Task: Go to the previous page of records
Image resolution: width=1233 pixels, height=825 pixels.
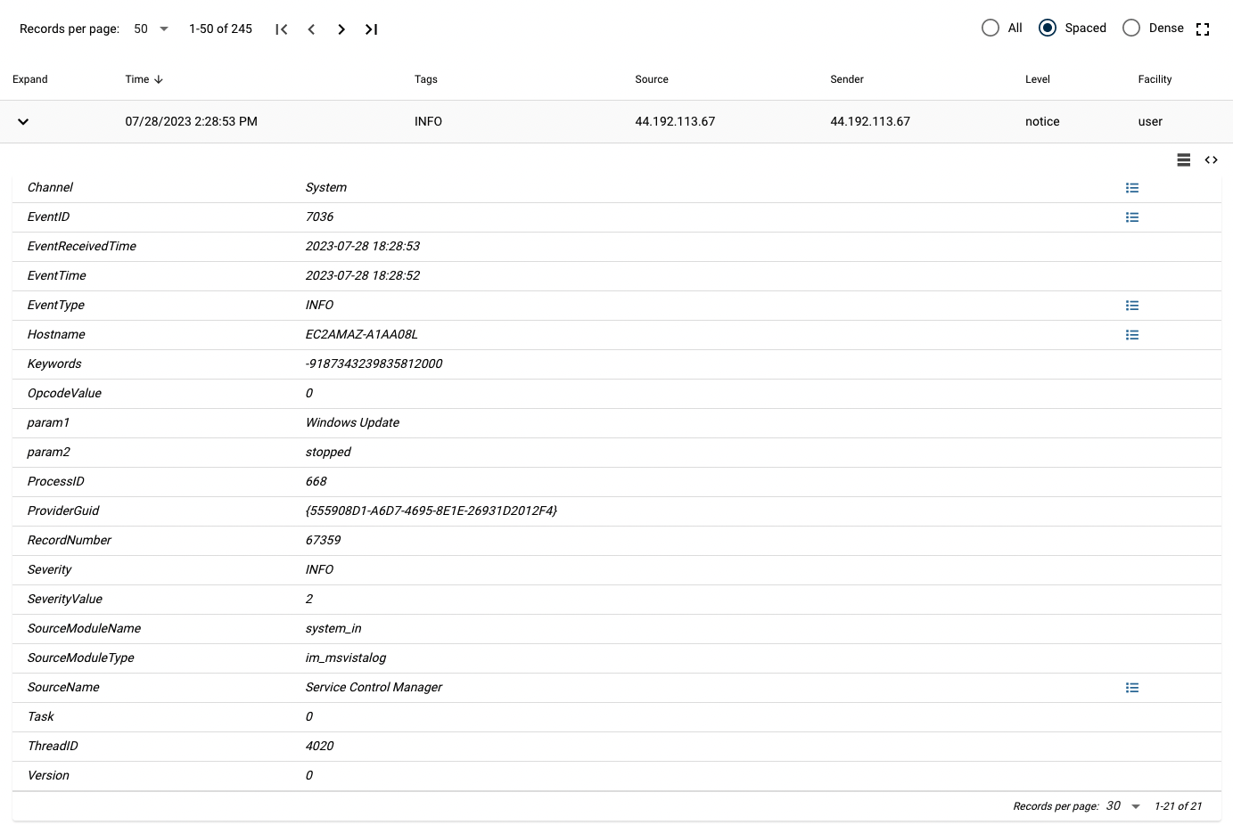Action: [311, 29]
